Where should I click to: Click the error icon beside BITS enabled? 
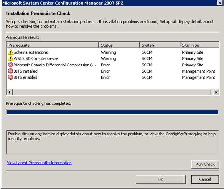pyautogui.click(x=10, y=77)
